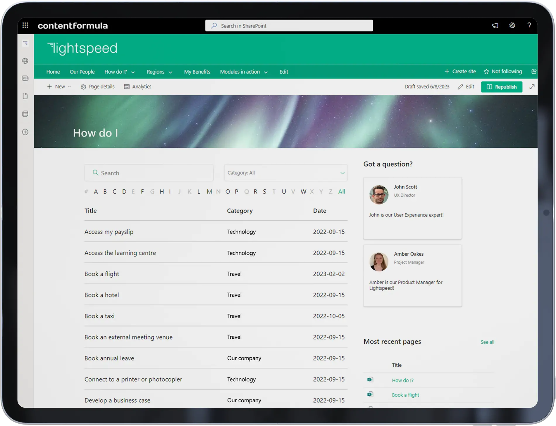Go to Our People navigation item

82,72
